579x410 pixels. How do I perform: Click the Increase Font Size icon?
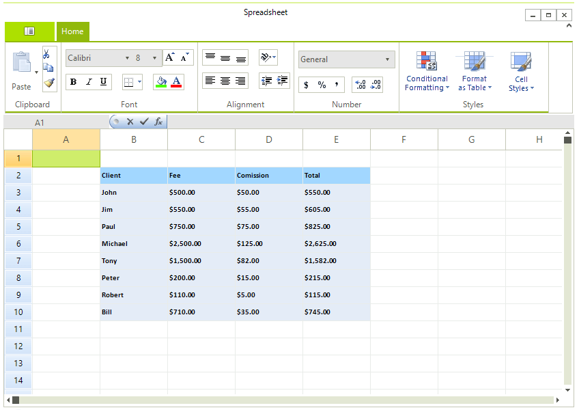point(169,57)
